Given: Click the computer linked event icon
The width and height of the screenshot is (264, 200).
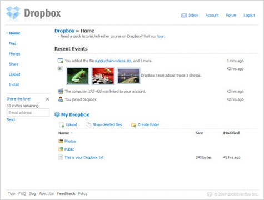Looking at the screenshot, I should [61, 91].
